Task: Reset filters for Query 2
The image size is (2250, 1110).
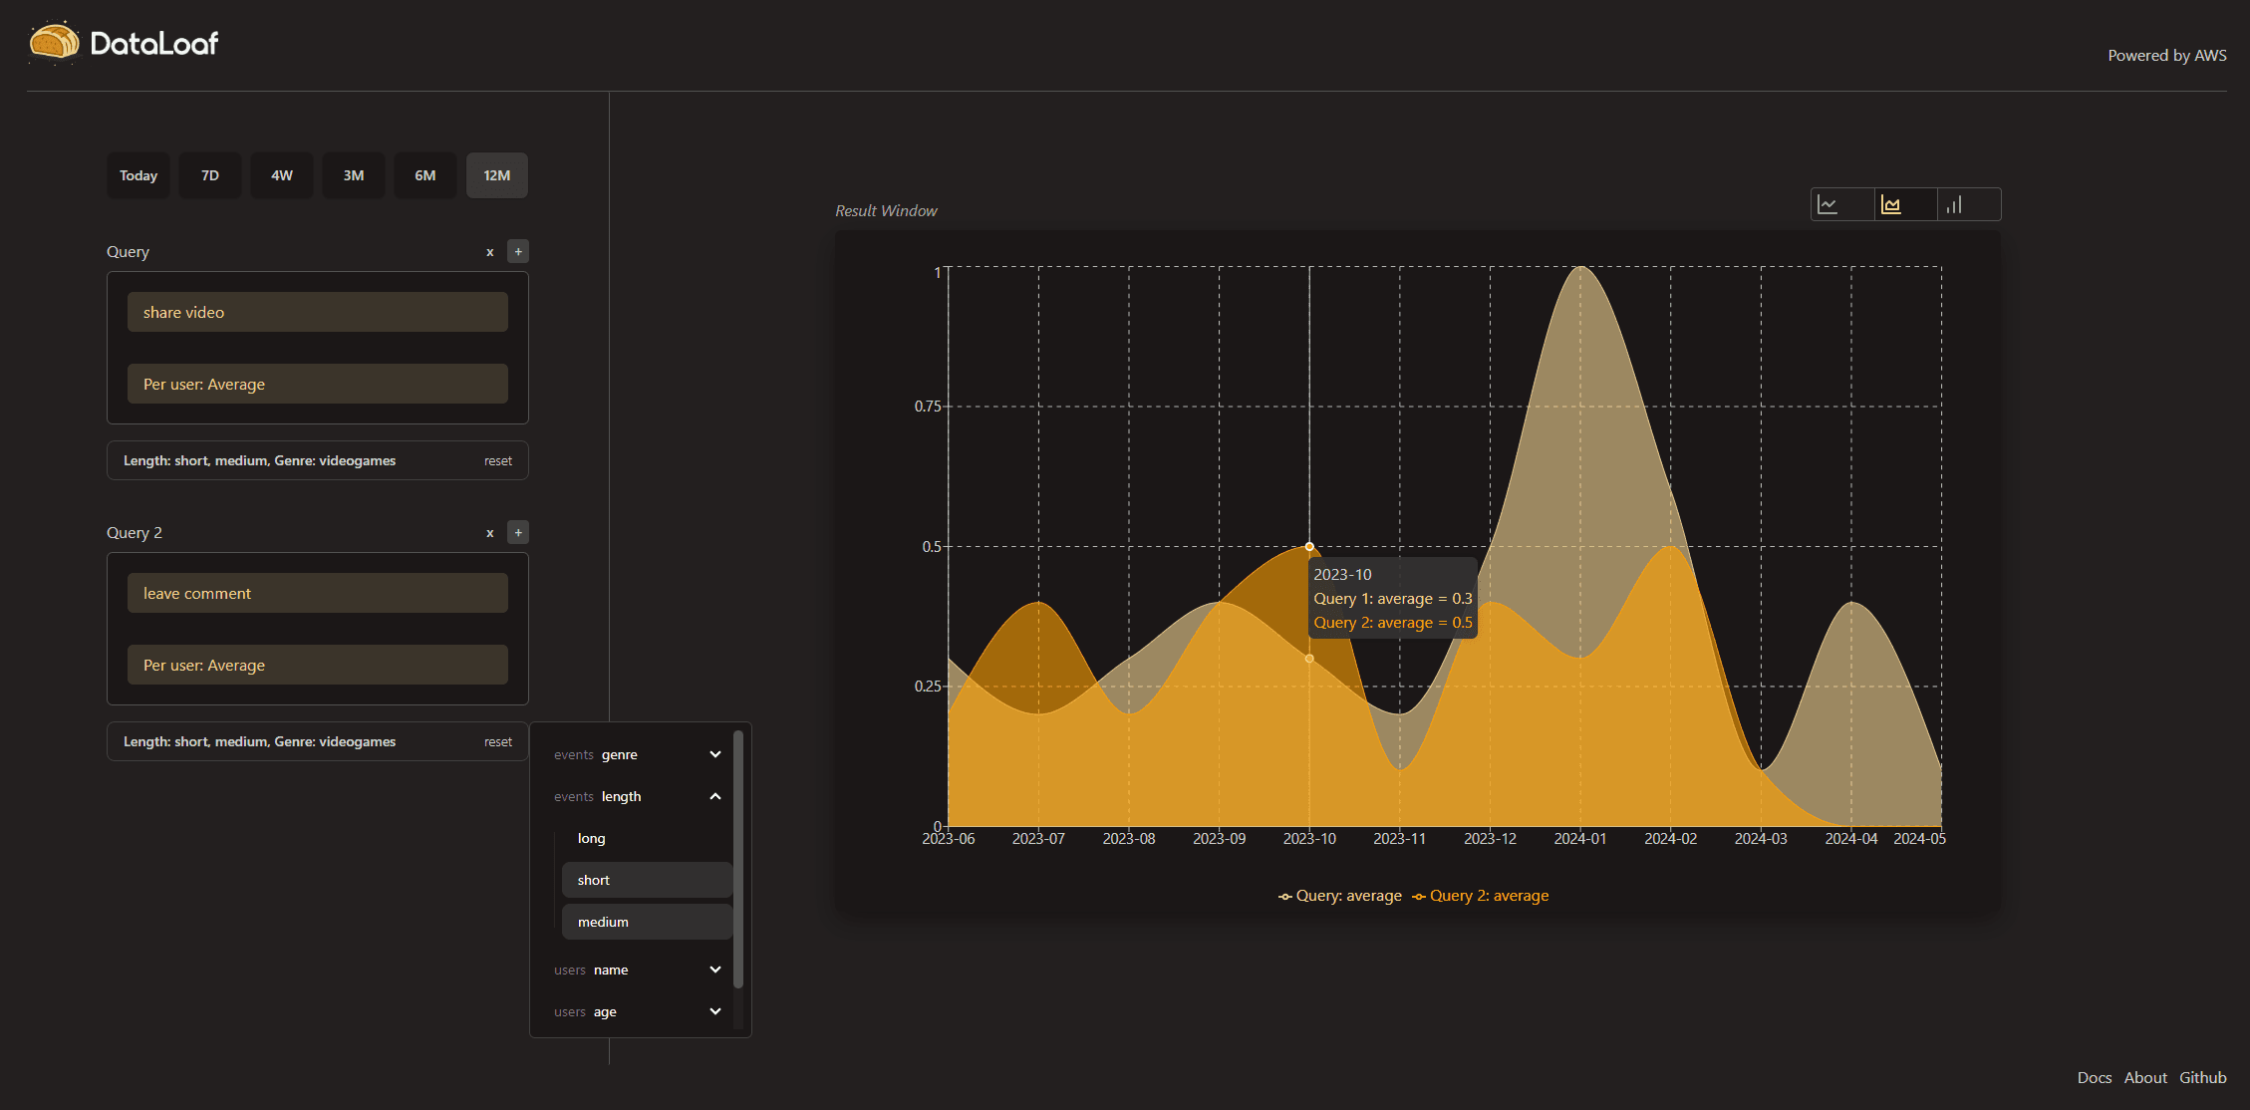Action: [497, 742]
